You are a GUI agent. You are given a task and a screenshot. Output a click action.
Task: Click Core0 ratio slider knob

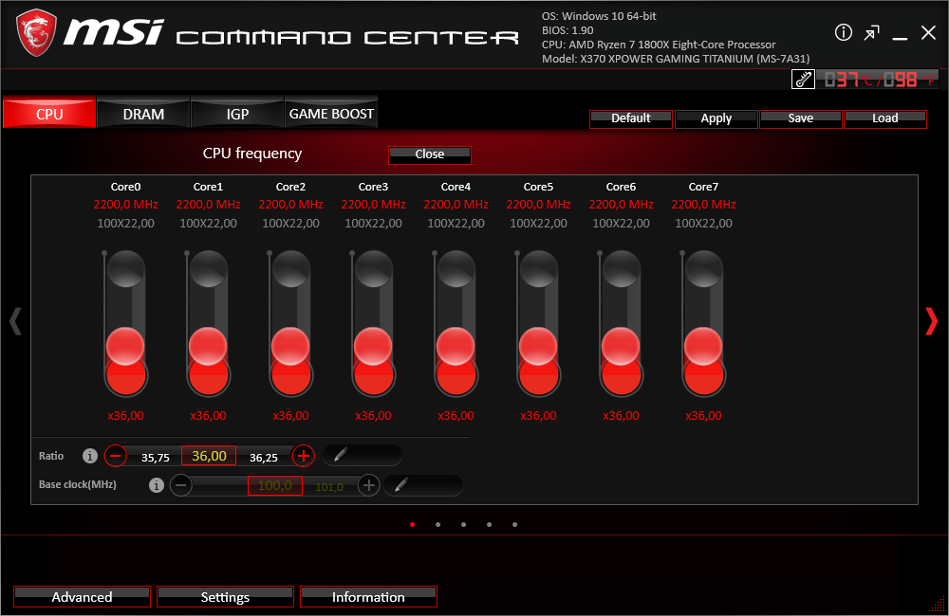pyautogui.click(x=125, y=346)
